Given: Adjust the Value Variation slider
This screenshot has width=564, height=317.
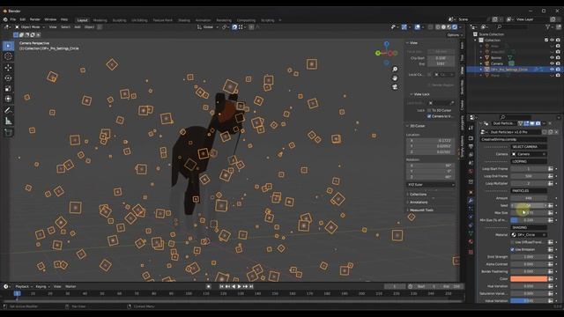Looking at the screenshot, I should click(x=529, y=301).
